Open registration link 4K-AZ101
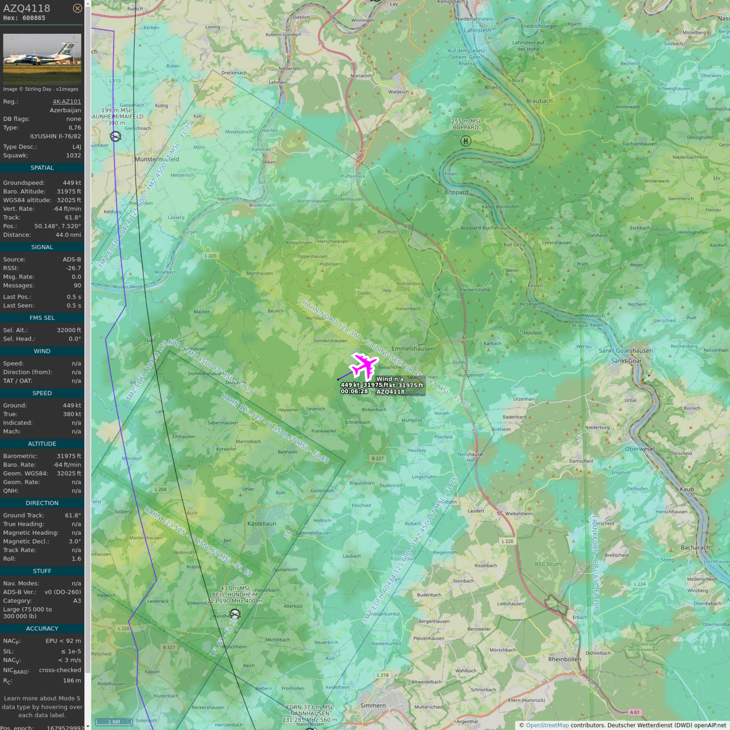Viewport: 730px width, 730px height. (x=66, y=101)
